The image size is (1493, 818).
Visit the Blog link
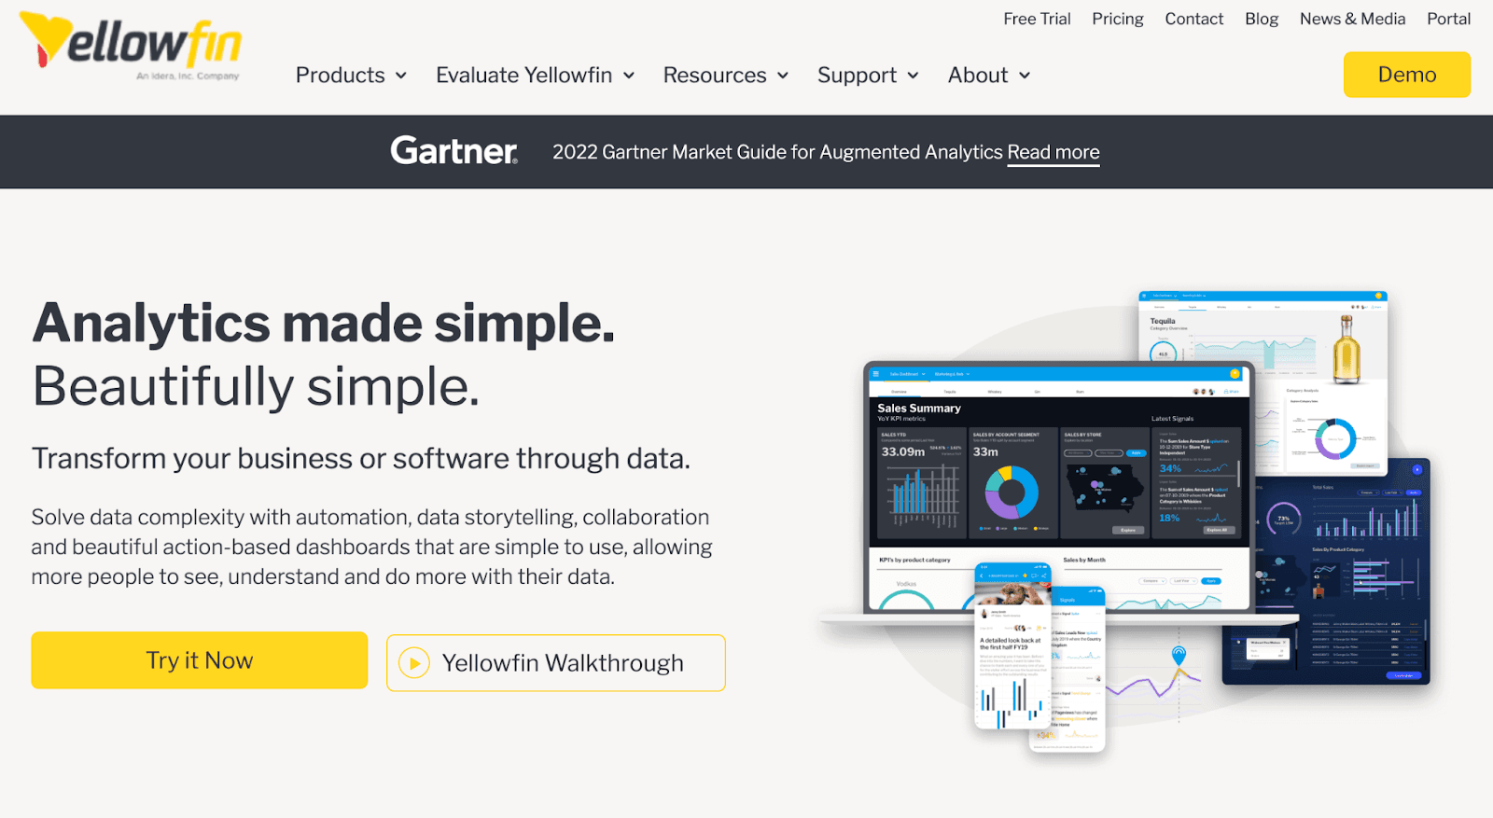coord(1262,19)
